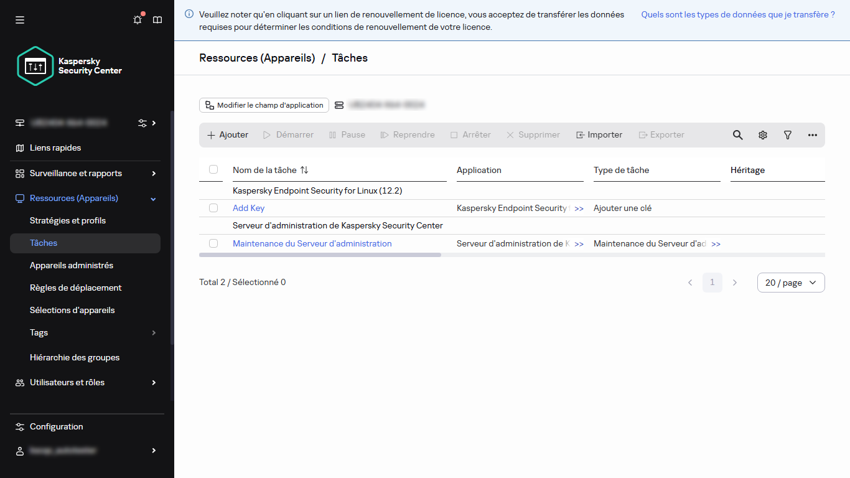
Task: Open the notifications bell
Action: coord(138,20)
